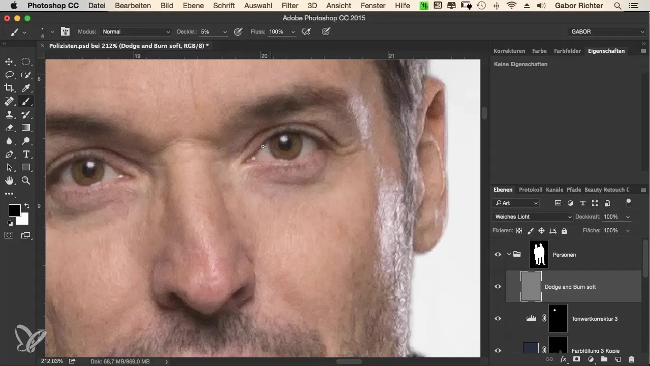Viewport: 650px width, 366px height.
Task: Select the Pen tool
Action: [x=9, y=155]
